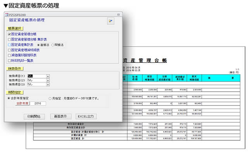Click the 減価償却累計額 column header in the report
The image size is (252, 155).
pyautogui.click(x=180, y=78)
